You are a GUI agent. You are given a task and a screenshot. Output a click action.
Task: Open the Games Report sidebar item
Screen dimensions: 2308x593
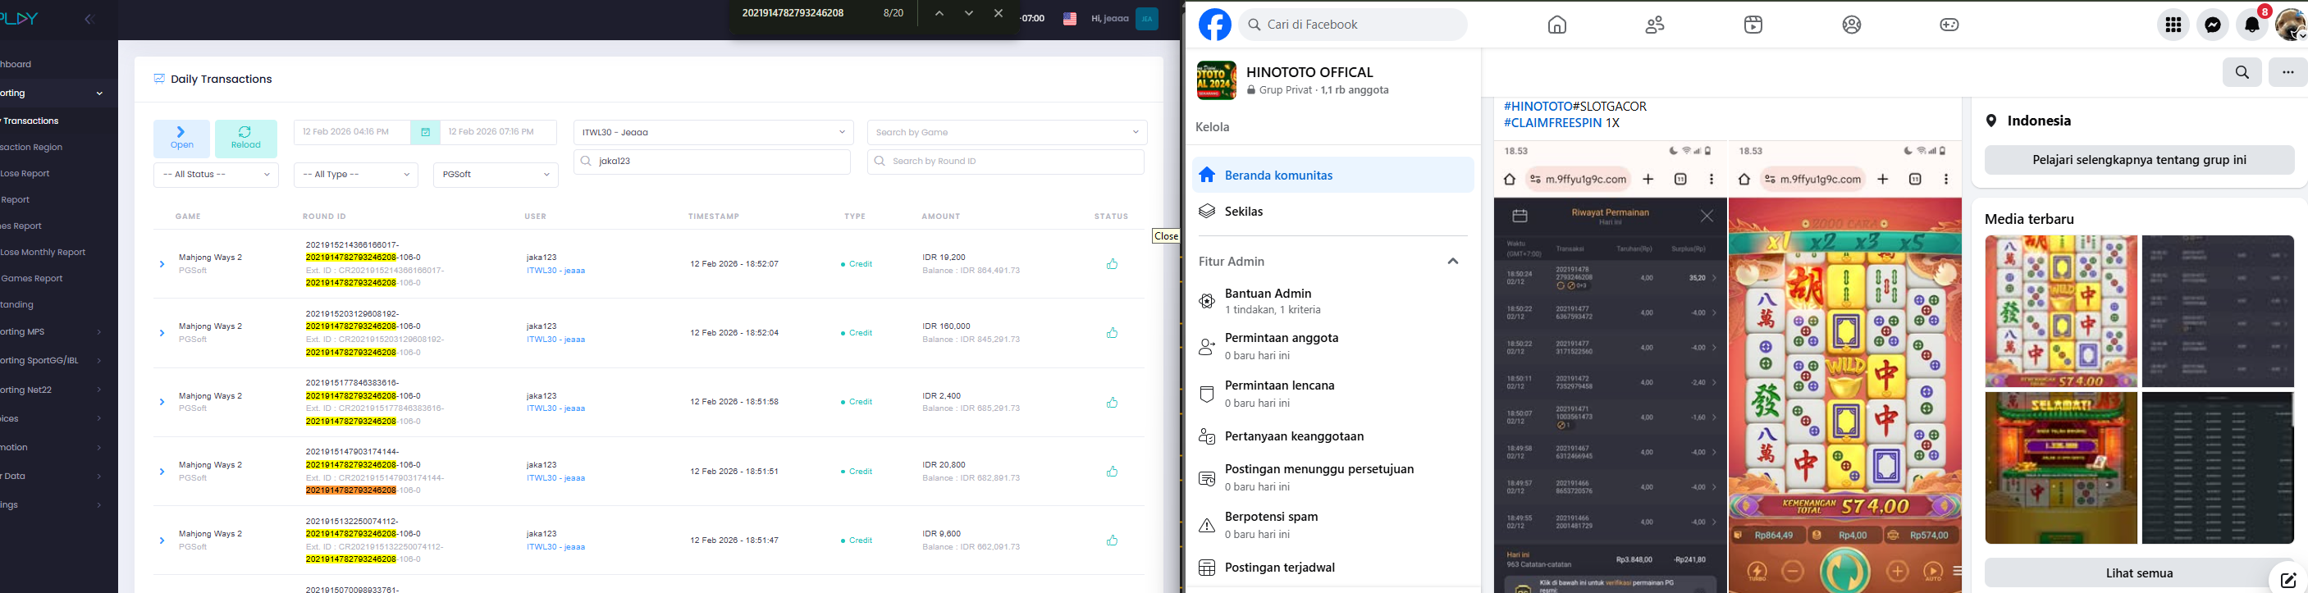click(32, 279)
